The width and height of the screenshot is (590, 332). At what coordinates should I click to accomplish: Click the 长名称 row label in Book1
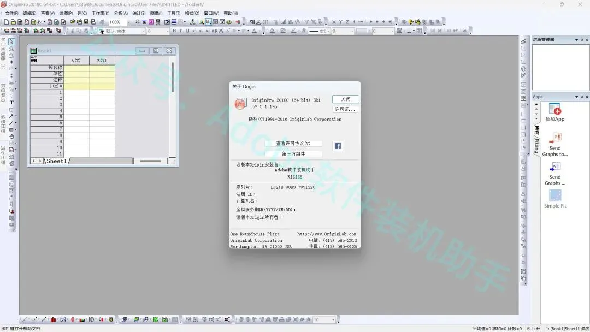pos(46,67)
